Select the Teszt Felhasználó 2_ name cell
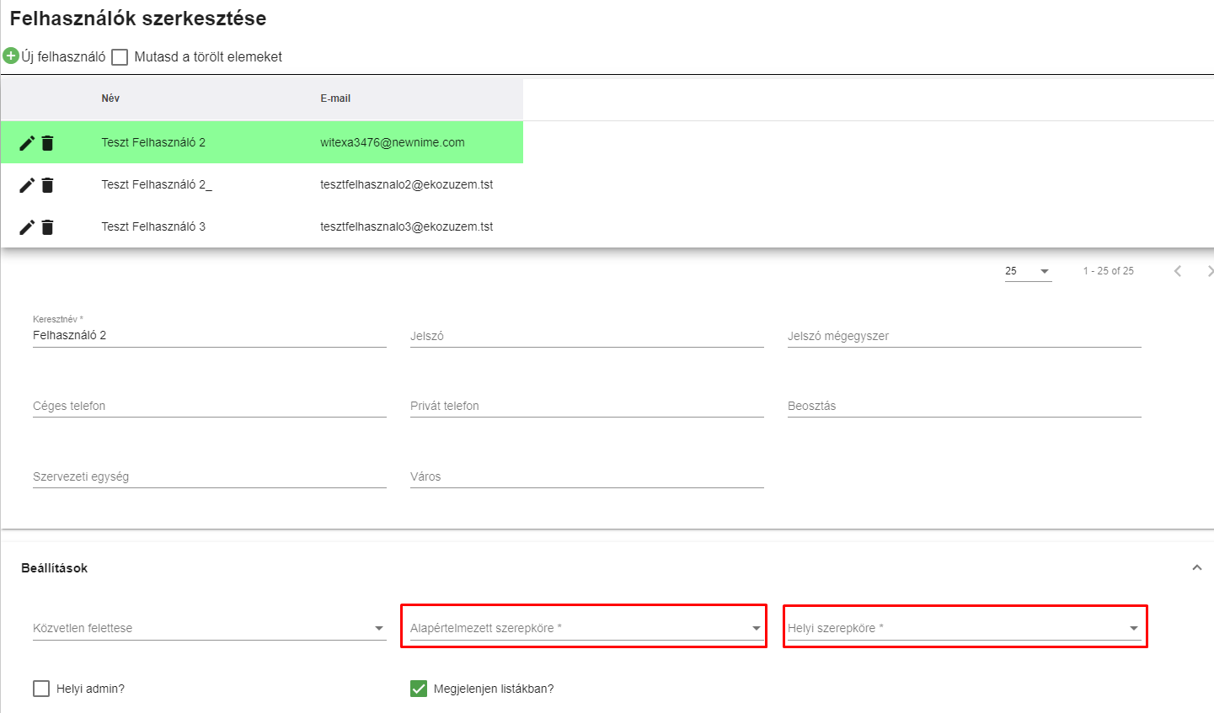1214x713 pixels. 157,184
